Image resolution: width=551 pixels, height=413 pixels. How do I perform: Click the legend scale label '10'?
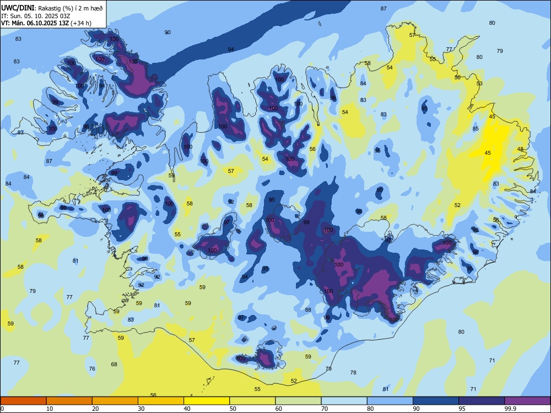[x=50, y=409]
